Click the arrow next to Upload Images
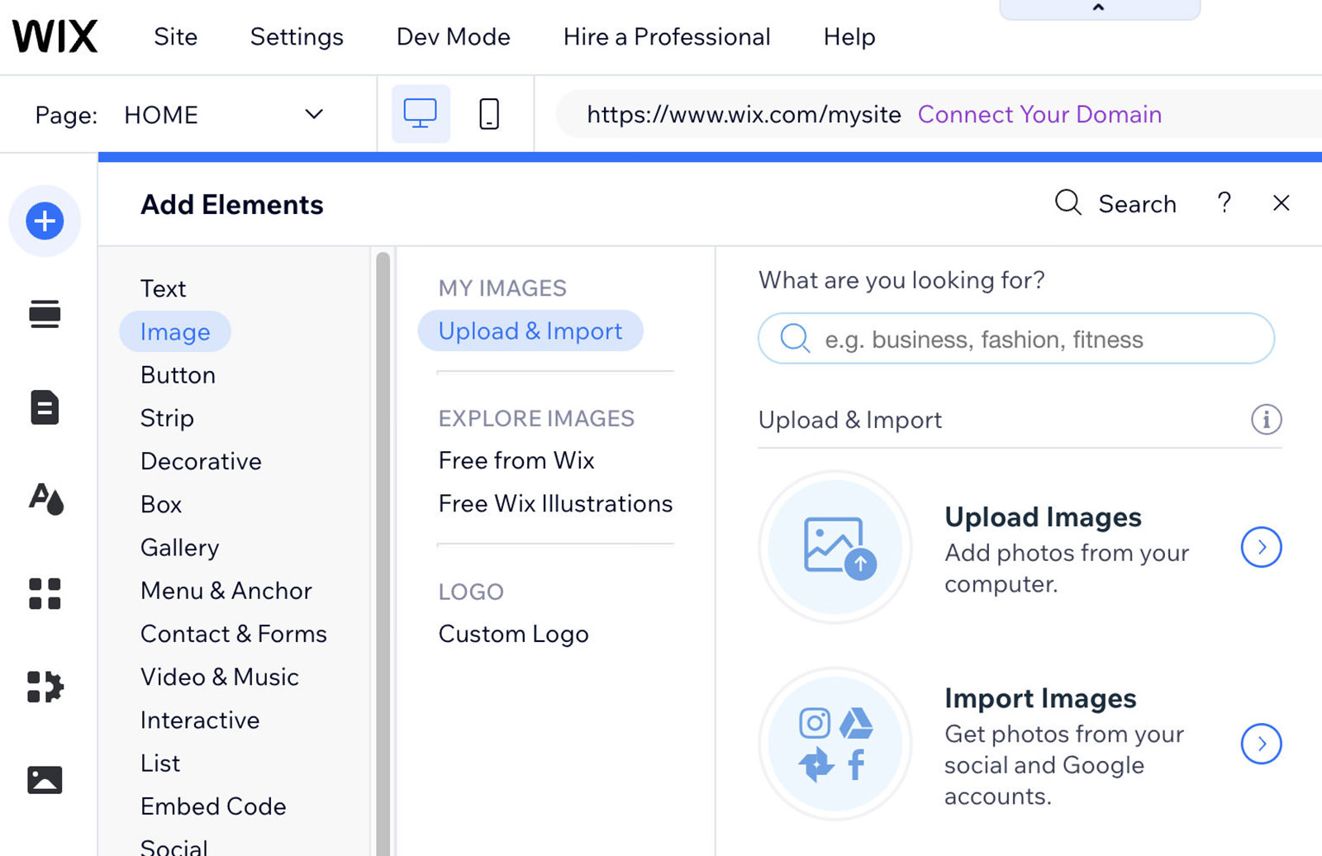This screenshot has height=856, width=1322. point(1262,547)
